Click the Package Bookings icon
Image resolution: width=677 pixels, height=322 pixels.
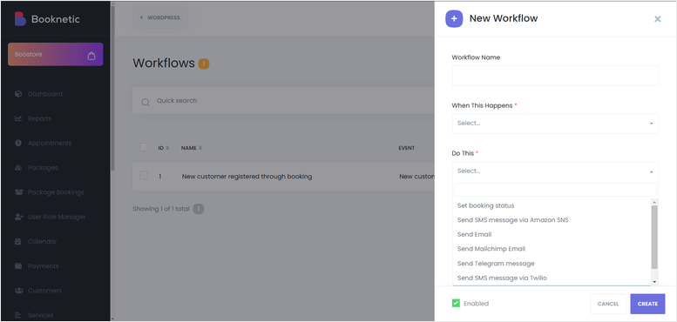point(18,191)
